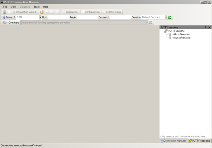The height and width of the screenshot is (148, 212).
Task: Click the PuTTY Connection Manager title icon
Action: (2, 2)
